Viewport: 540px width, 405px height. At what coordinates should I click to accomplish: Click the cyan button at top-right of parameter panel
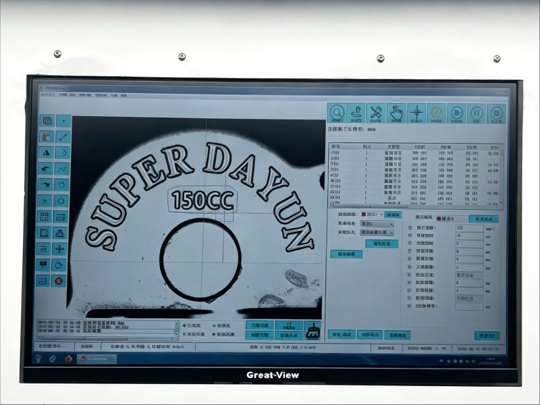(x=483, y=219)
